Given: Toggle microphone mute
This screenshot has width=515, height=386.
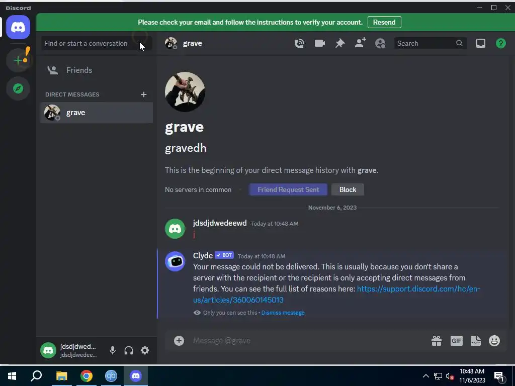Looking at the screenshot, I should pos(113,350).
